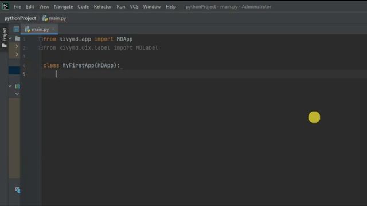Viewport: 367px width, 206px height.
Task: Open the View menu
Action: [44, 7]
